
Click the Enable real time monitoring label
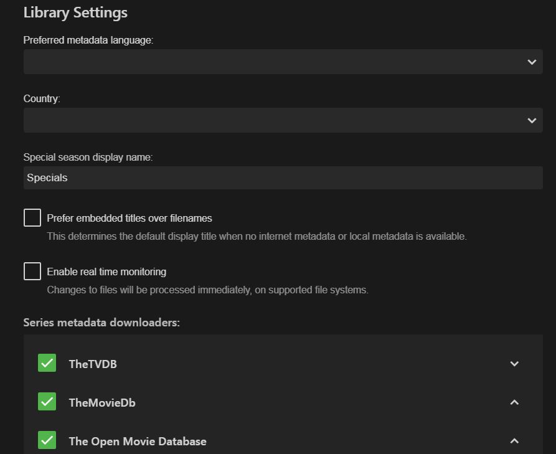[x=106, y=272]
